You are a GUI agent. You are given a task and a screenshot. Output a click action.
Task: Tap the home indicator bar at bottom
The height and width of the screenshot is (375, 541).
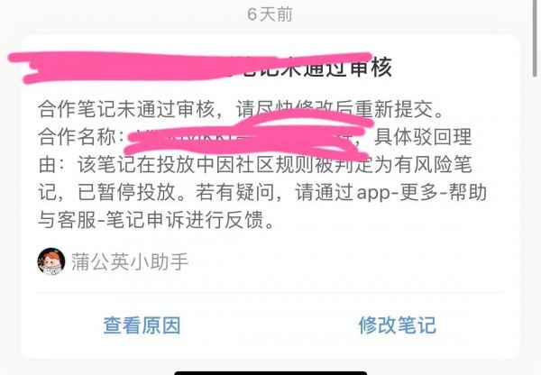click(270, 373)
